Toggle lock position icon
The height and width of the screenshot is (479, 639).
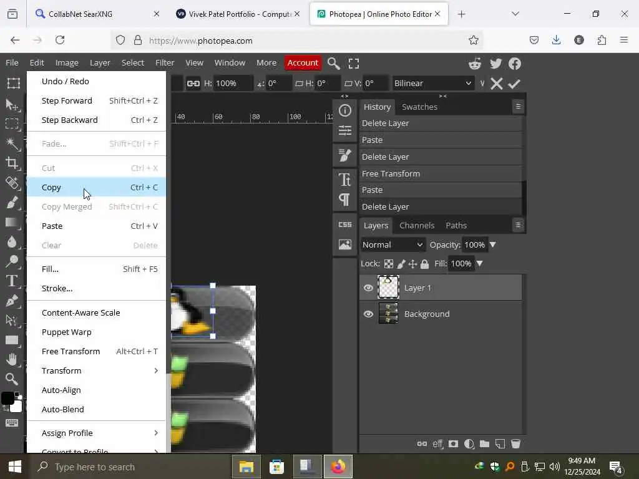pyautogui.click(x=412, y=264)
